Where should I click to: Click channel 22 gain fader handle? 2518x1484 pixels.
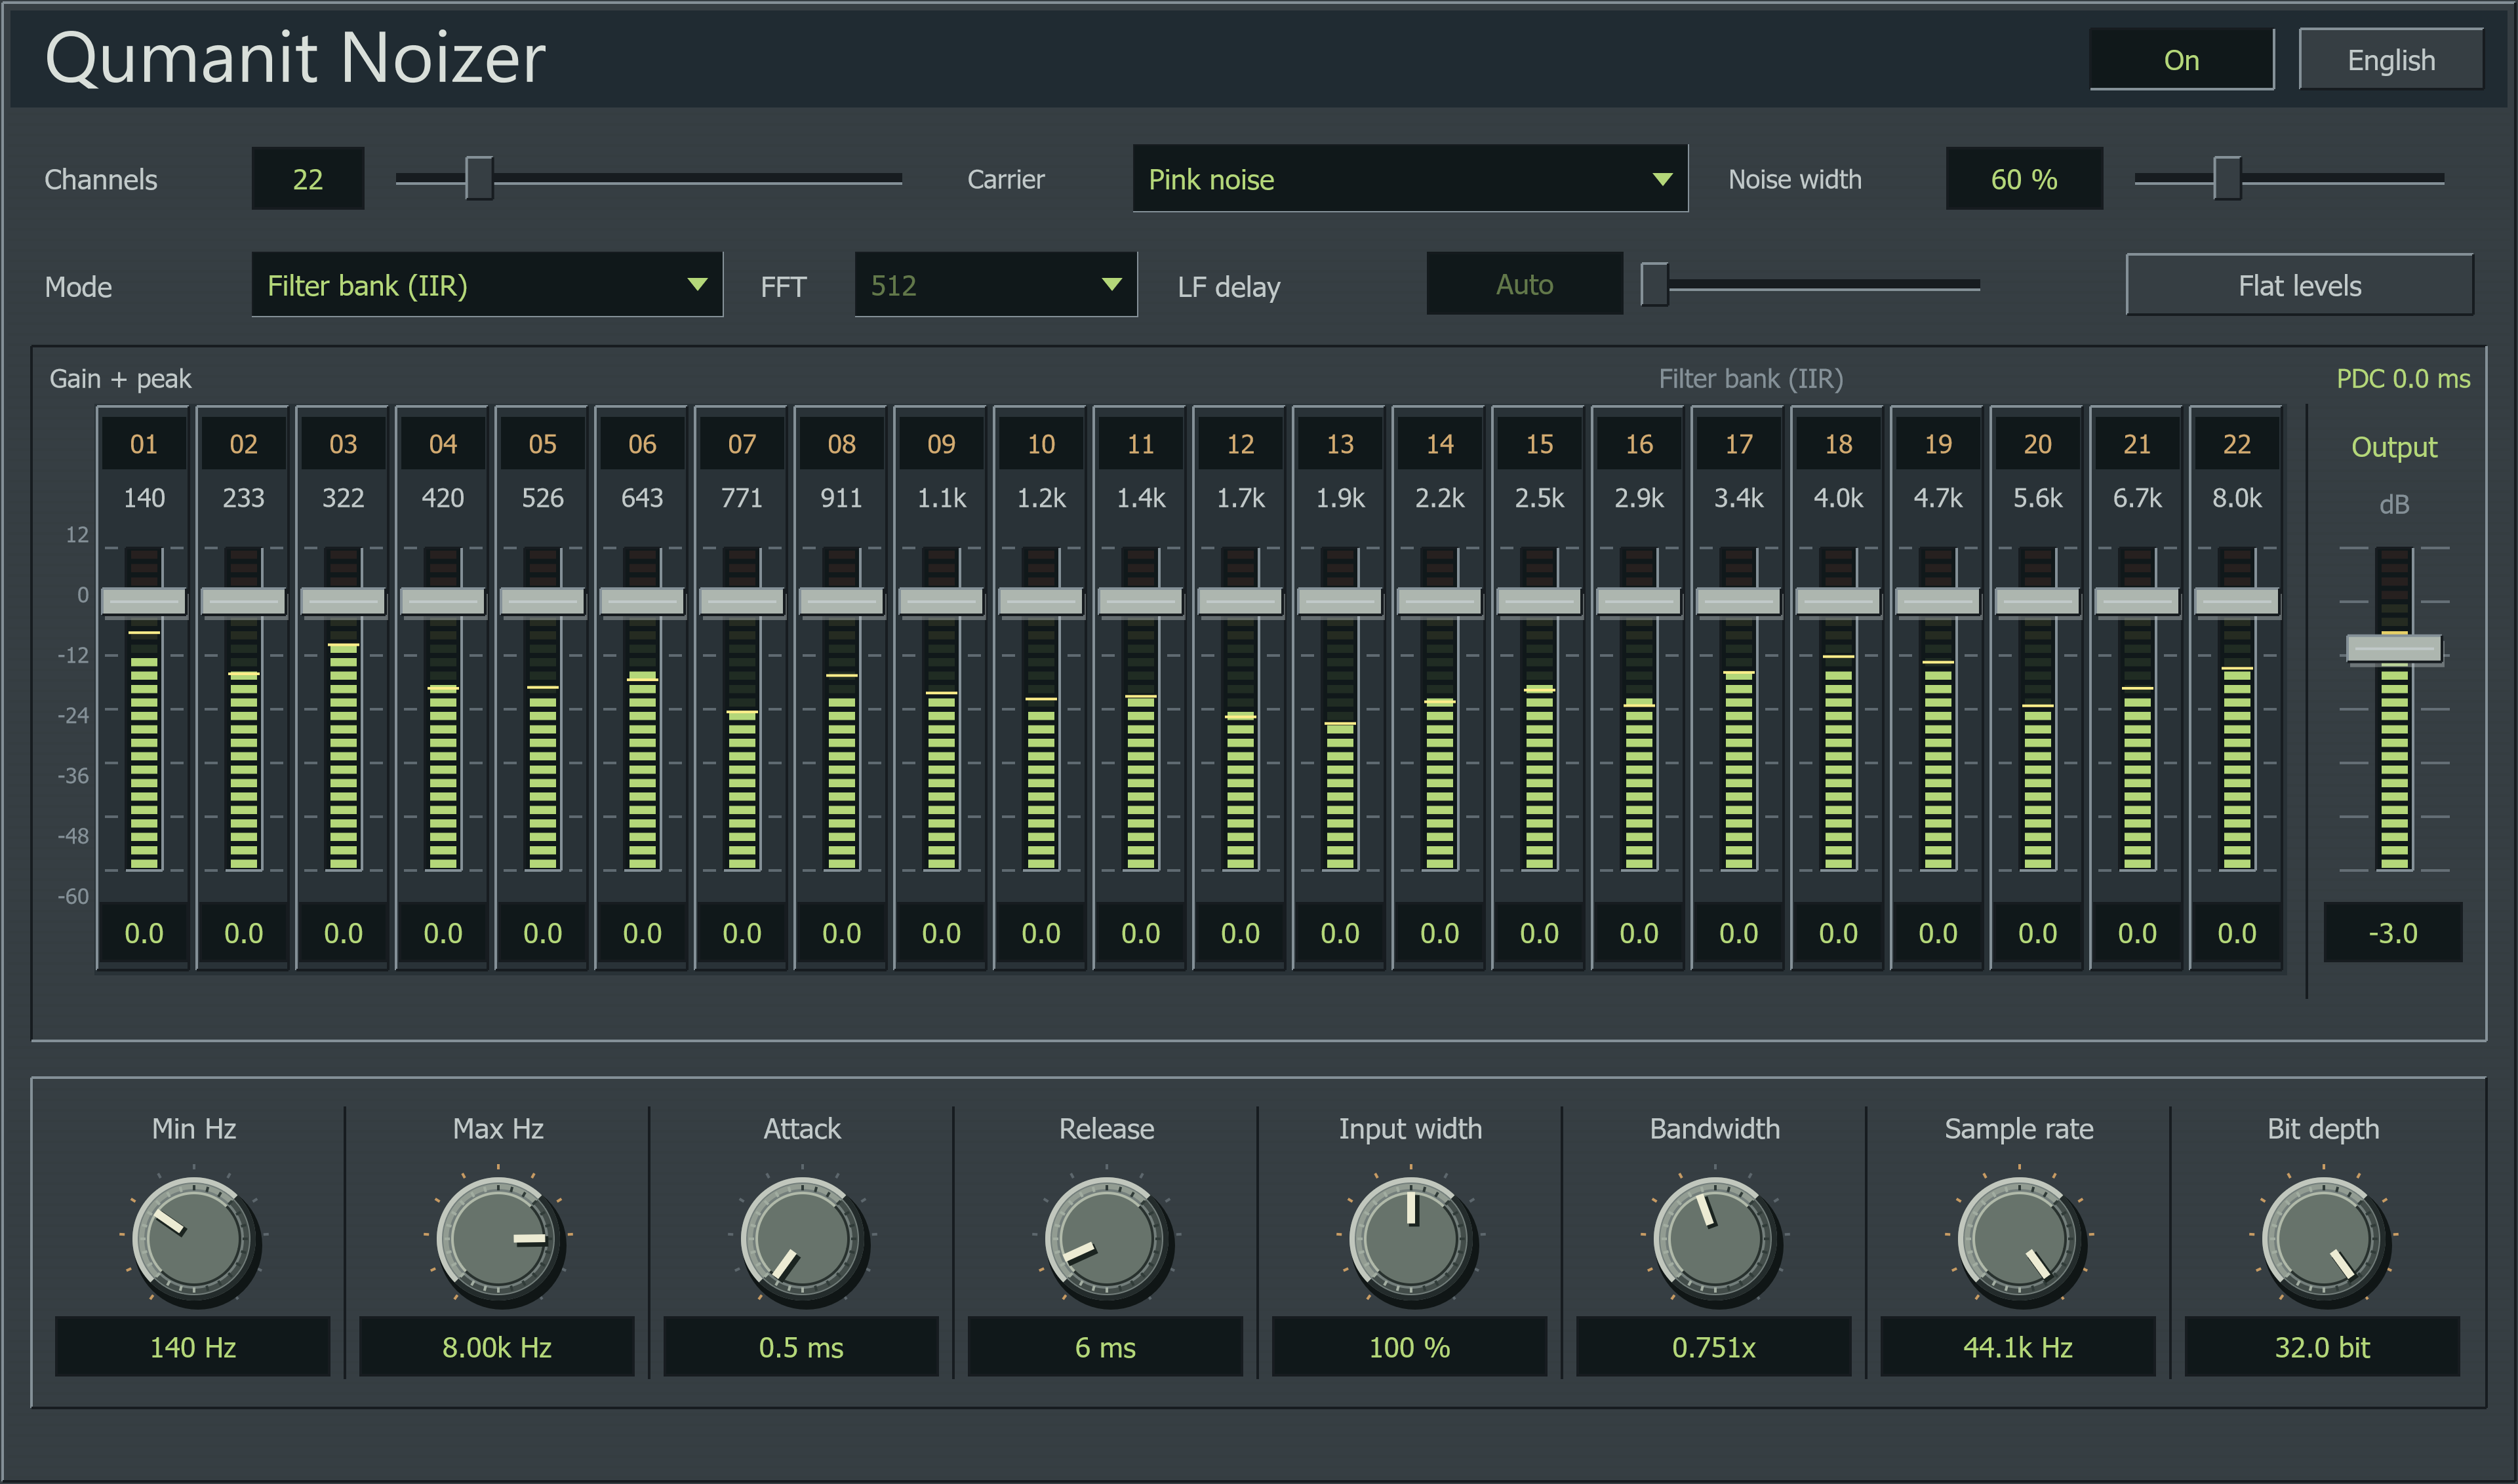tap(2237, 601)
